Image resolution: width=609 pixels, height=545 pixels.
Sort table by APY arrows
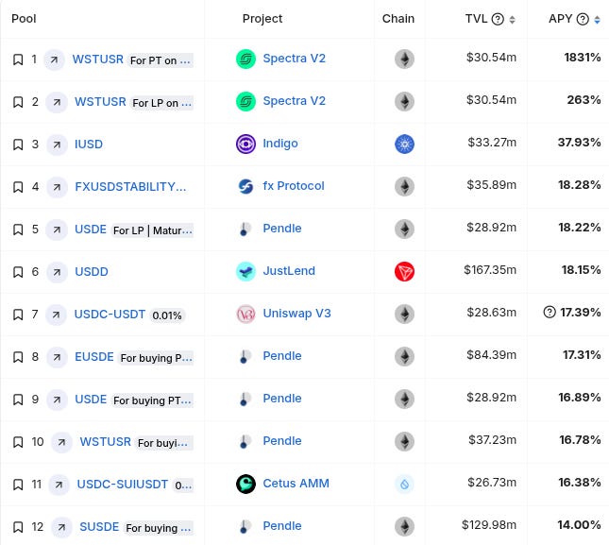(598, 20)
